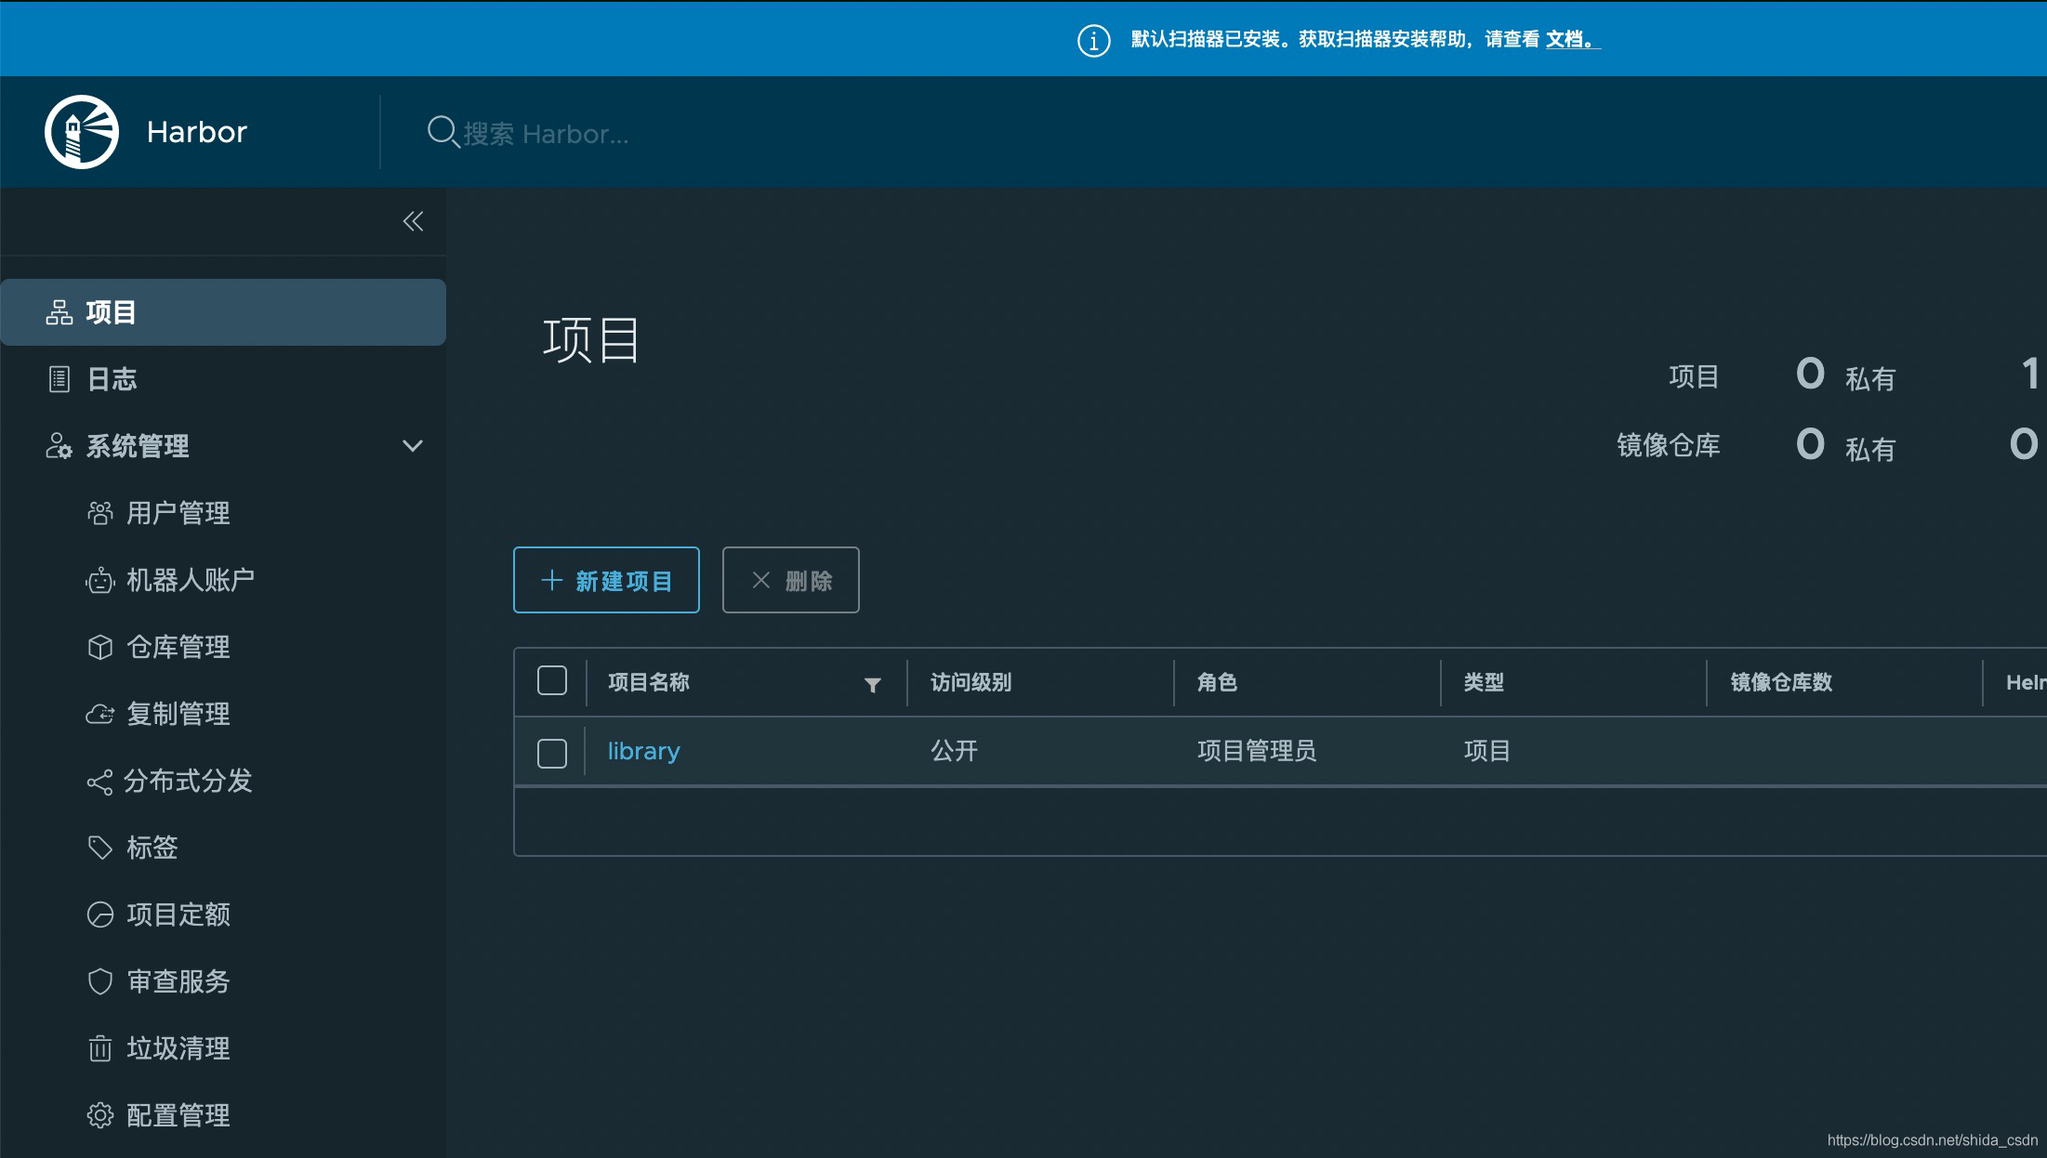Select 机器人账户 robot accounts

190,579
